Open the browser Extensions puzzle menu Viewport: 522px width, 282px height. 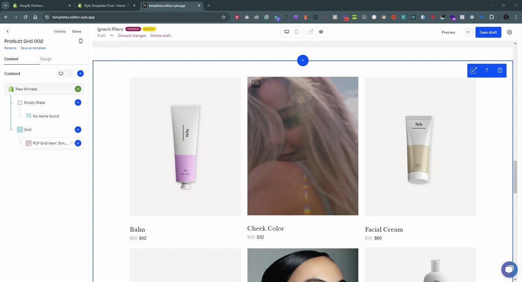[x=492, y=17]
